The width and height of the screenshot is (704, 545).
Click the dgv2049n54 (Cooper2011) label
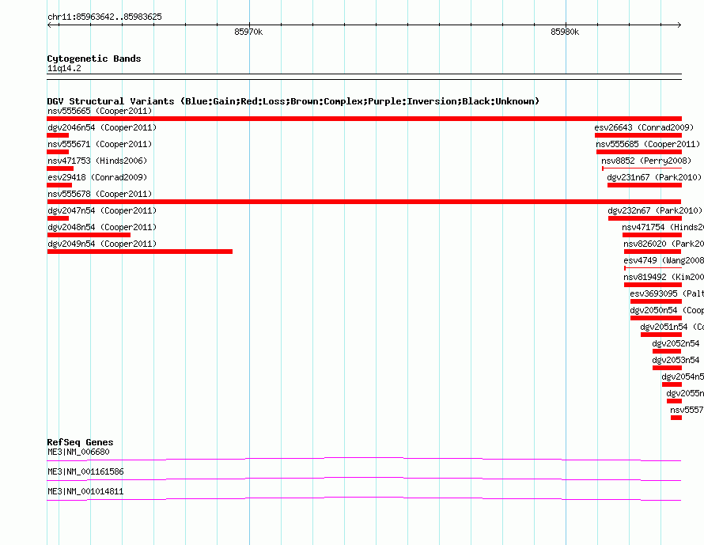click(102, 244)
